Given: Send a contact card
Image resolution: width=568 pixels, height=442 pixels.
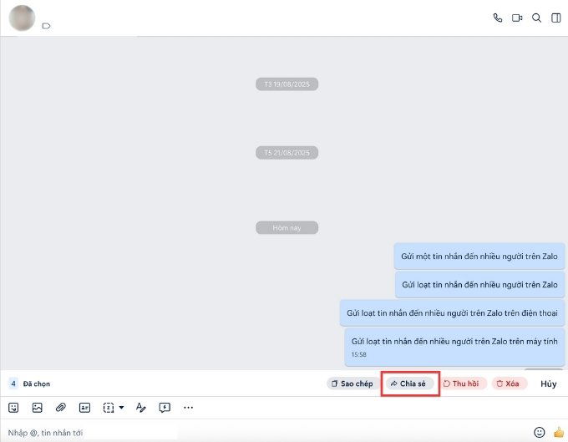Looking at the screenshot, I should tap(84, 408).
